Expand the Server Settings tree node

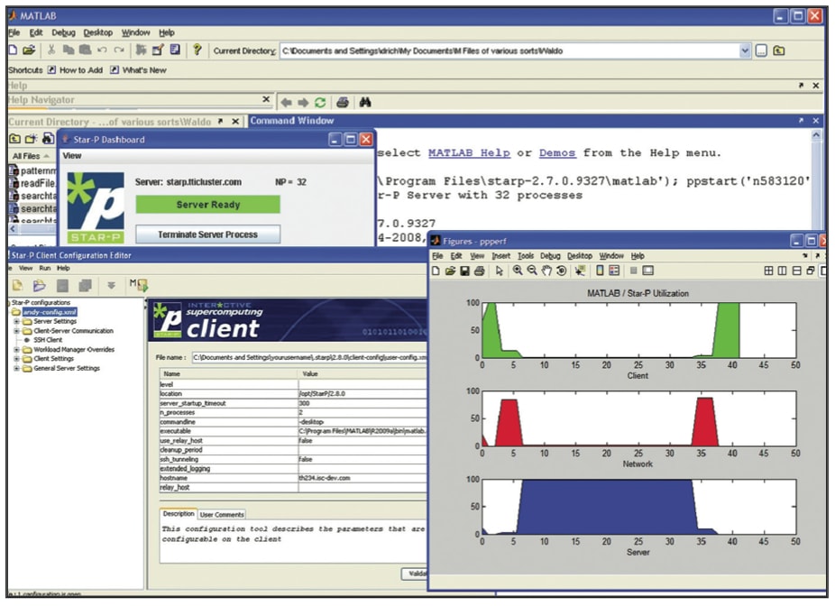pos(17,321)
